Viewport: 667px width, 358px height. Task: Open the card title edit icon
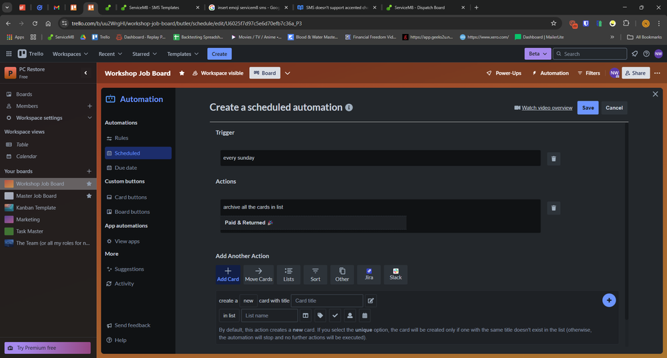(371, 301)
